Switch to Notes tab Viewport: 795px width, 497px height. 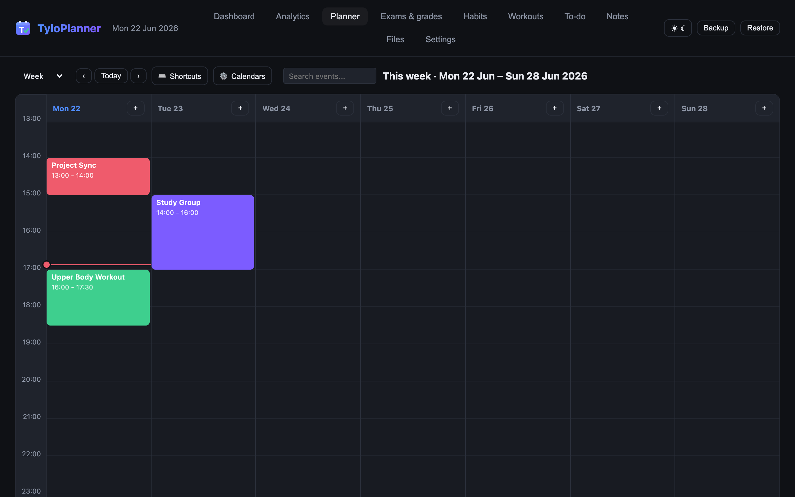617,16
